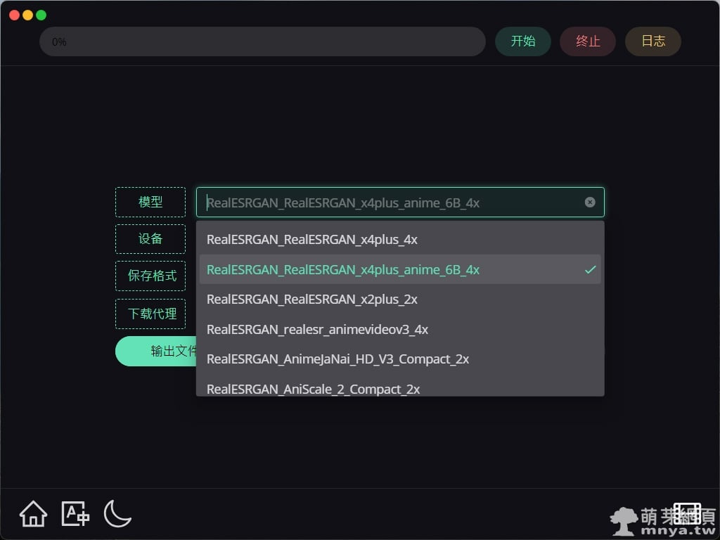Clear the model selection with the x icon
720x540 pixels.
click(590, 202)
